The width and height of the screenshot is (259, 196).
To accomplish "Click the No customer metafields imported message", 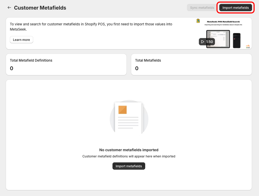I will click(x=129, y=150).
